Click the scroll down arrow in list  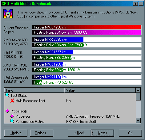point(138,121)
